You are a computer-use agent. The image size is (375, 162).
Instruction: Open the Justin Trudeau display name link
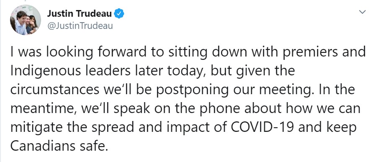79,14
